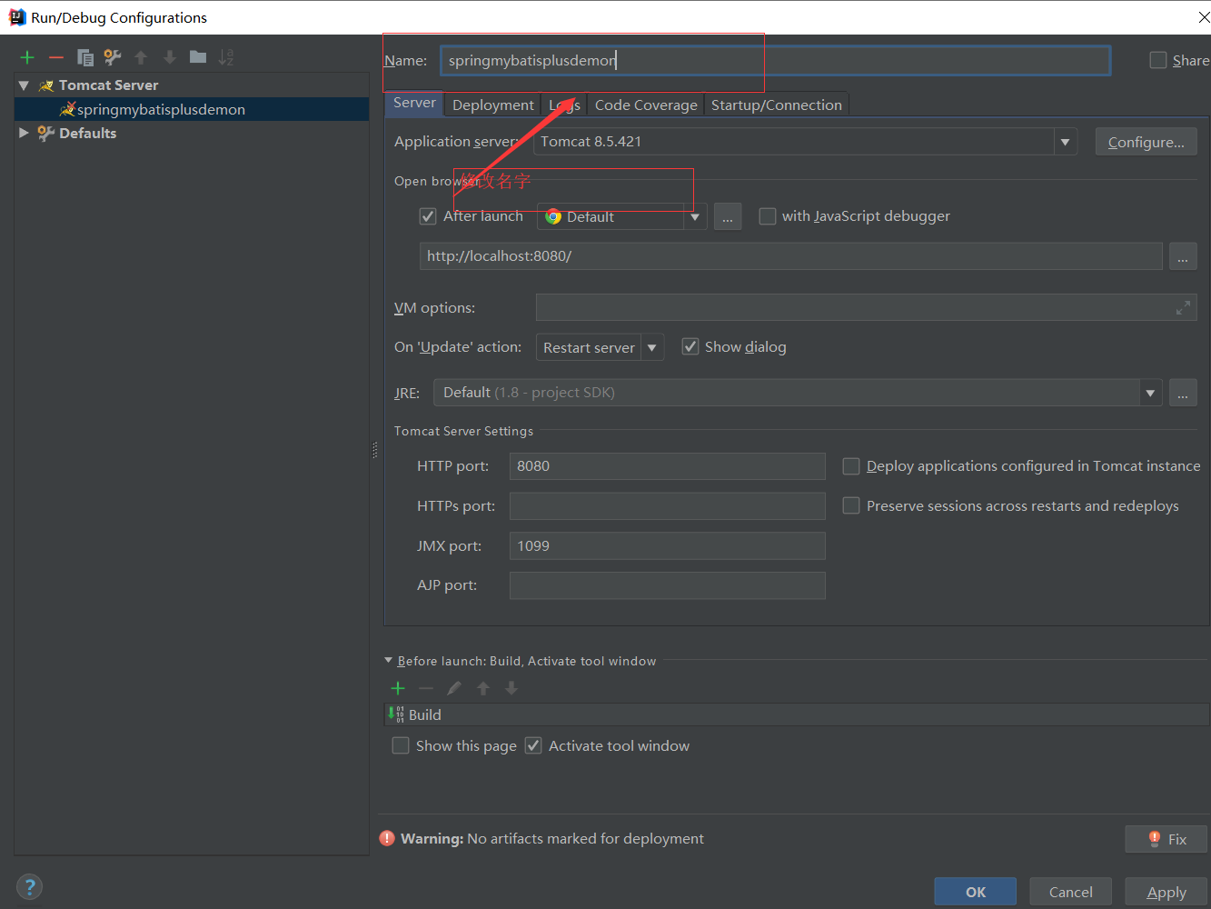Remove the selected configuration
Viewport: 1211px width, 909px height.
click(x=56, y=57)
